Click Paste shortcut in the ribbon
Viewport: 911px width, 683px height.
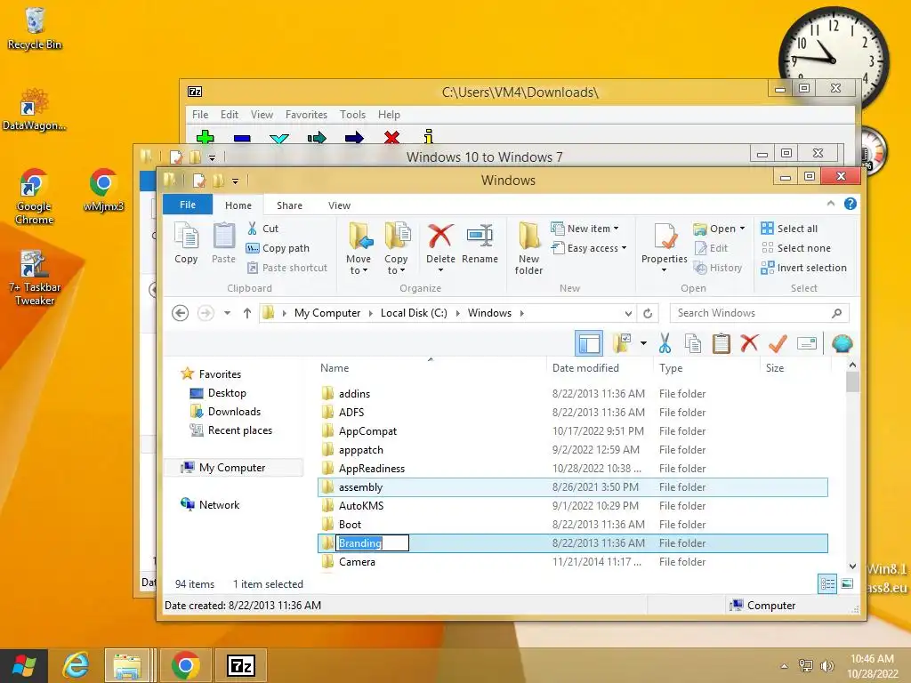pos(287,268)
